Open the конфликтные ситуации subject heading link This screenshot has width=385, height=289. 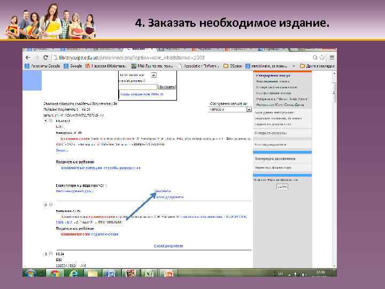point(101,168)
